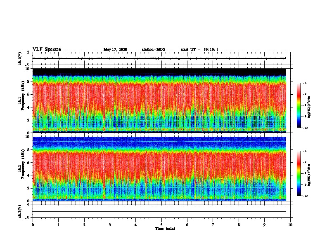Click ch.2 frequency tick label '8'
Image resolution: width=327 pixels, height=252 pixels.
pos(28,150)
